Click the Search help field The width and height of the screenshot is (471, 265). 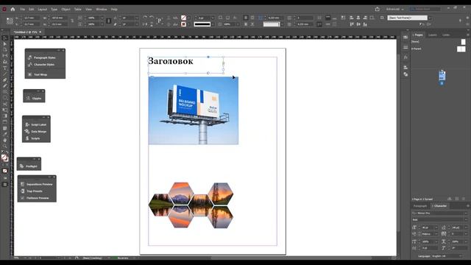425,9
